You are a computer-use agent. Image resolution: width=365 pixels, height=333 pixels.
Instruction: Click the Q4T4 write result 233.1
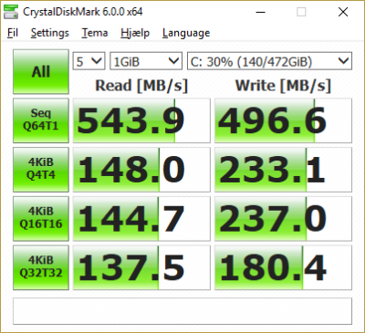pos(283,170)
